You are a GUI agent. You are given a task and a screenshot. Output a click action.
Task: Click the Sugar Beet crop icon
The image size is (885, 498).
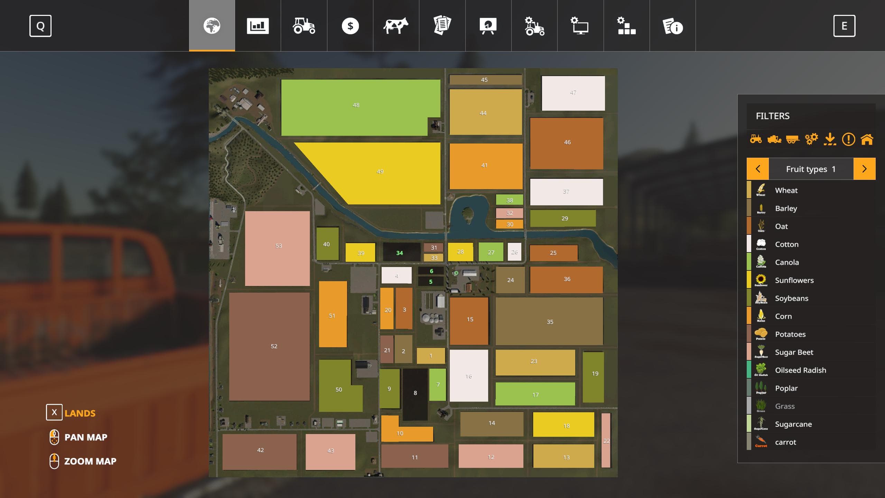[x=761, y=352]
